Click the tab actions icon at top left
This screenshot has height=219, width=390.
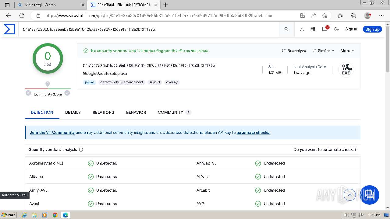point(7,5)
